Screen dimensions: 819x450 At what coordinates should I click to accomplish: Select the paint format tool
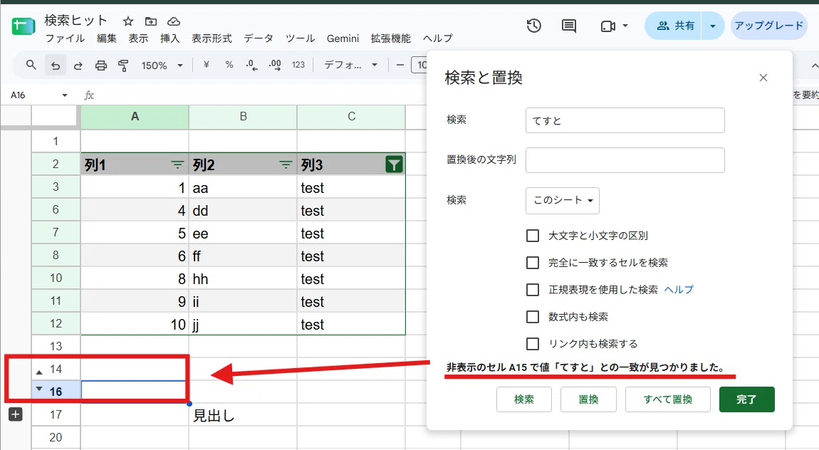123,66
